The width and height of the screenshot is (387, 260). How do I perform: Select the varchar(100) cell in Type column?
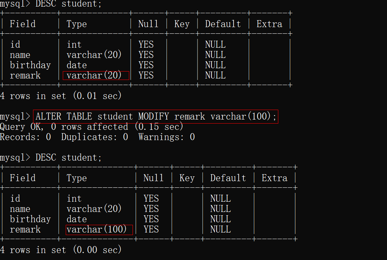pos(97,230)
